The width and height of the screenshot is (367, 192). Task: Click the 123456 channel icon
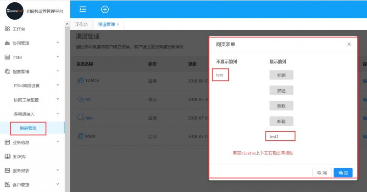[80, 81]
